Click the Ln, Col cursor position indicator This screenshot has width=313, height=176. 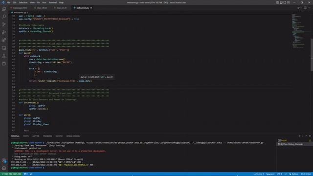pos(259,174)
